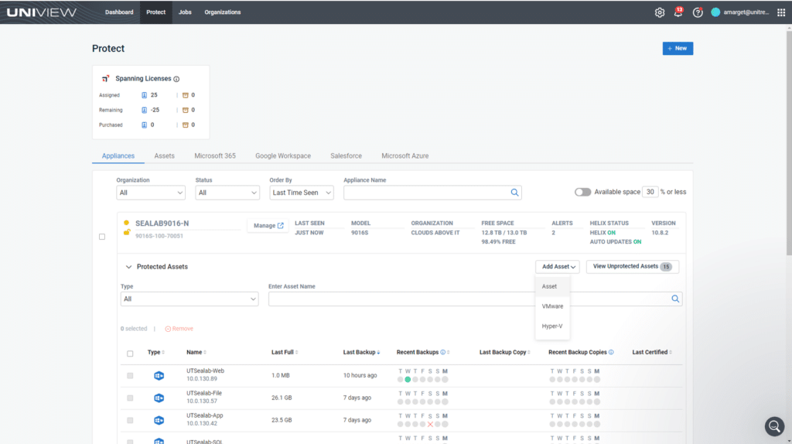Viewport: 792px width, 444px height.
Task: Open the chat support bubble icon
Action: [x=773, y=426]
